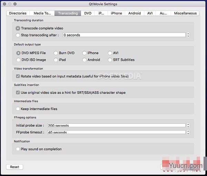The height and width of the screenshot is (176, 207).
Task: Switch to the truncated iP... tab
Action: (x=101, y=13)
